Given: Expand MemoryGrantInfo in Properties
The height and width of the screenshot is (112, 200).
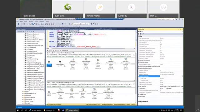Looking at the screenshot, I should (138, 60).
